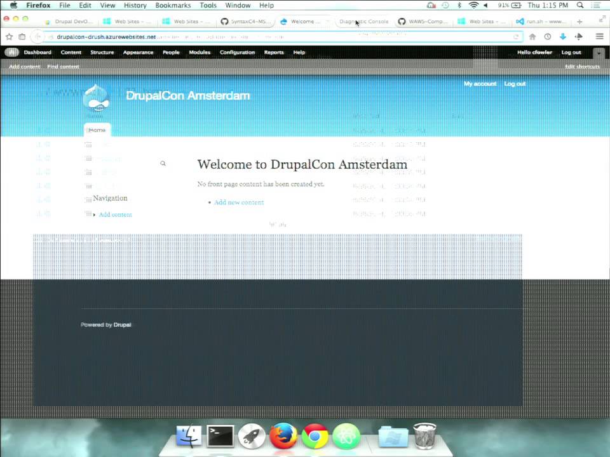Open the Help admin link

[299, 52]
